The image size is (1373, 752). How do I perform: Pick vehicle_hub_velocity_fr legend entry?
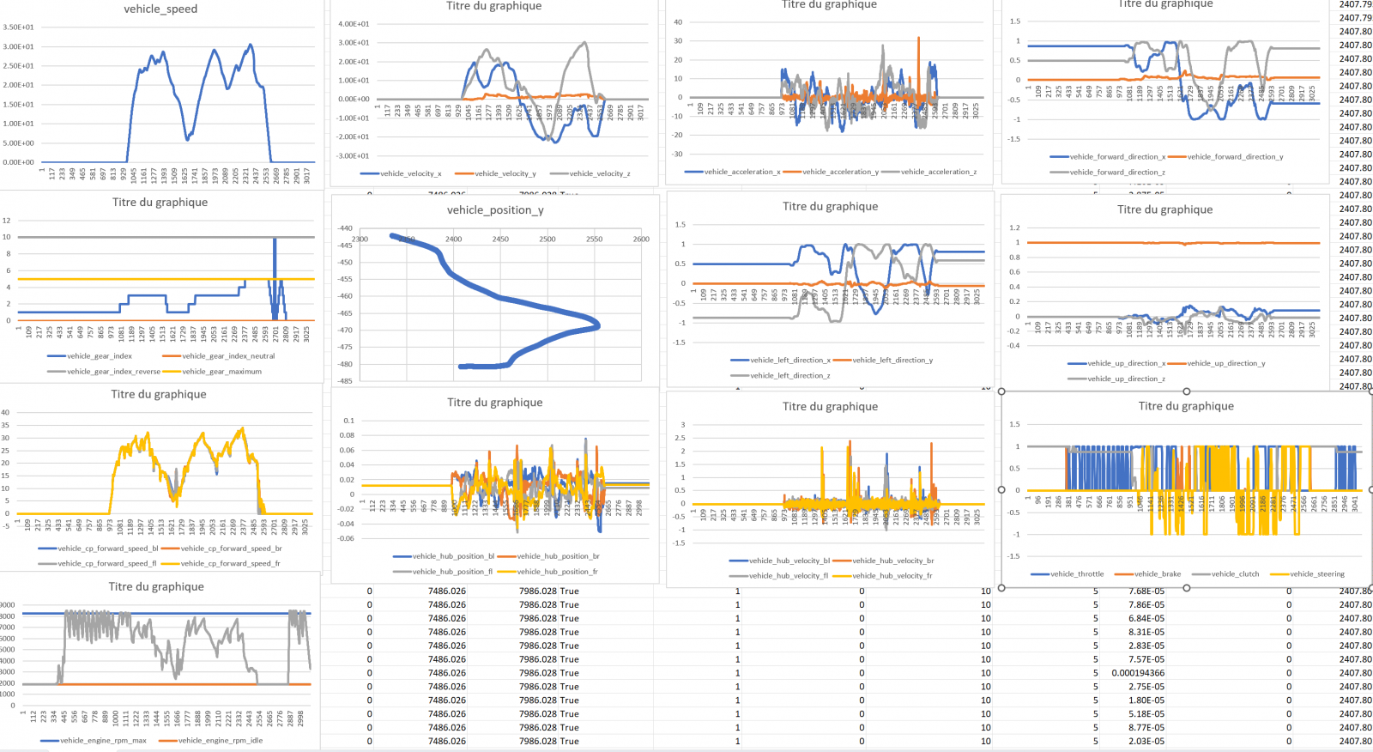pos(882,576)
